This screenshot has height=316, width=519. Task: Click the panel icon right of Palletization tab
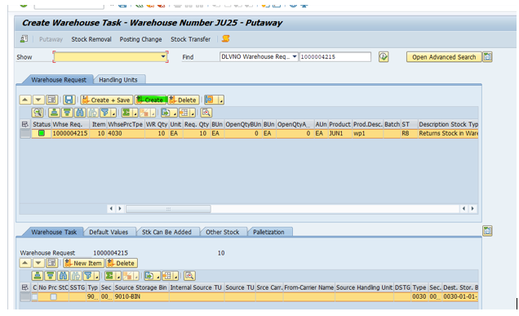click(487, 231)
